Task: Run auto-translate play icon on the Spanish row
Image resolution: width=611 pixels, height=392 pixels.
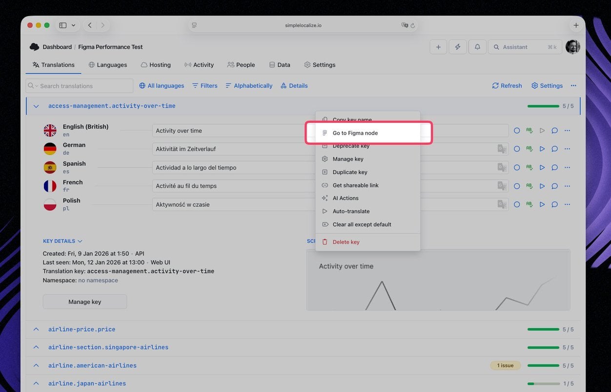Action: [542, 167]
